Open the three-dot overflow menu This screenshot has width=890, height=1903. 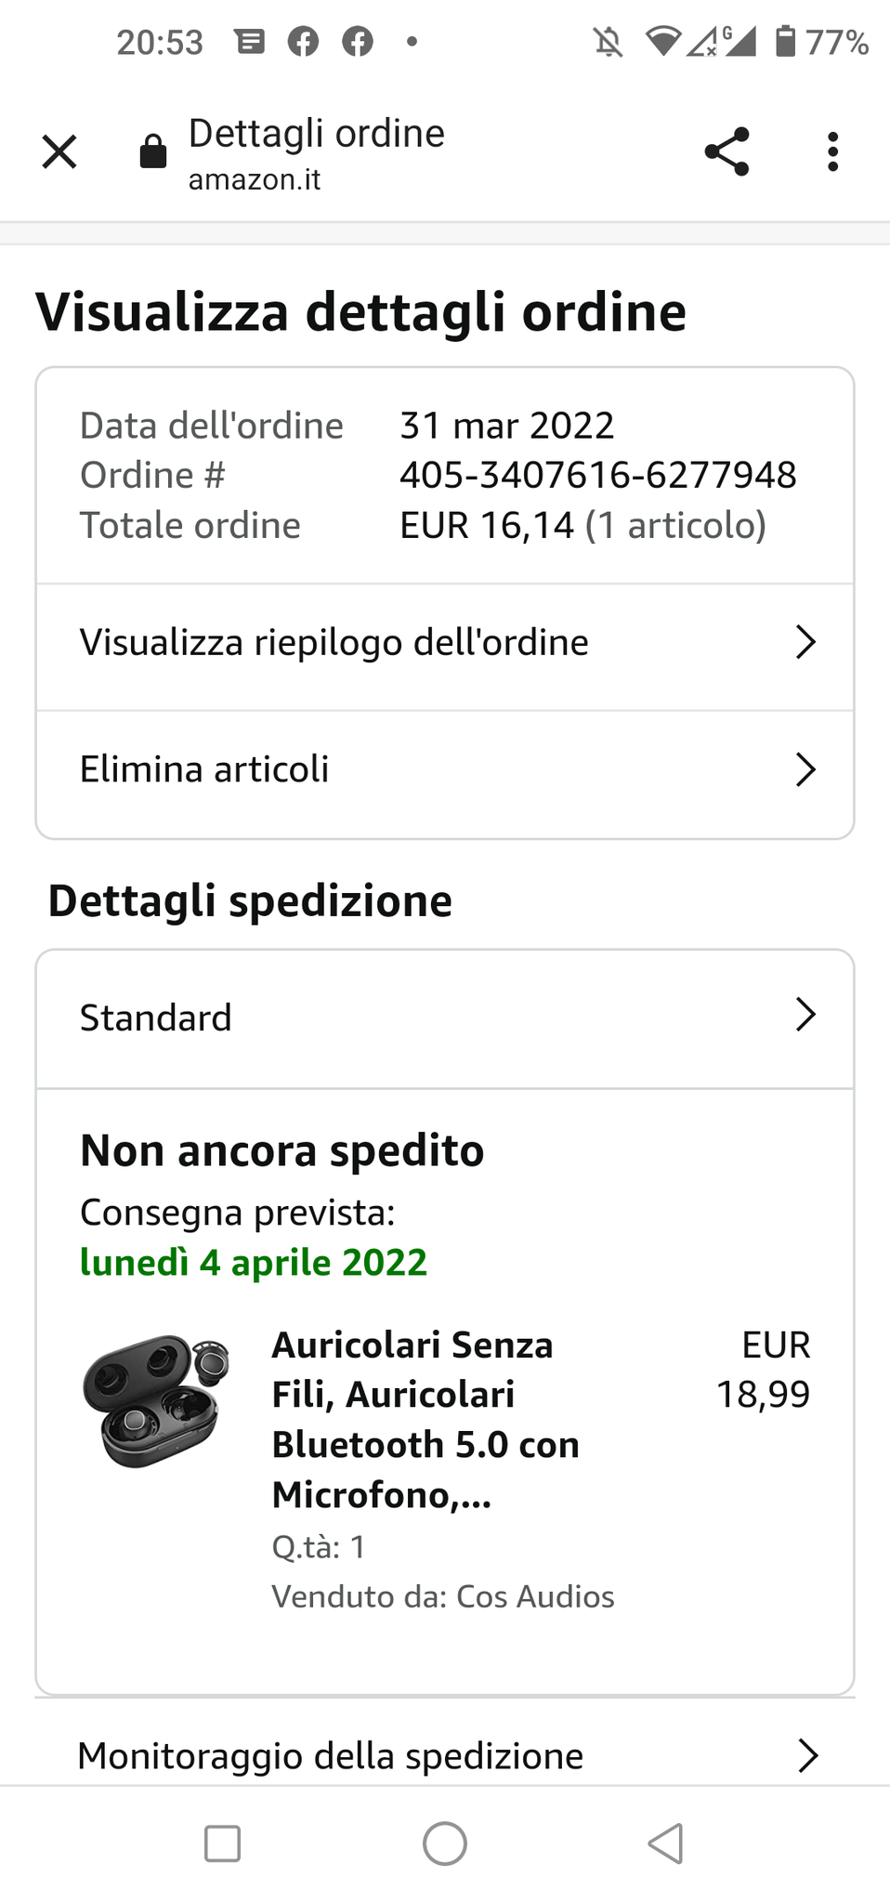(x=832, y=151)
